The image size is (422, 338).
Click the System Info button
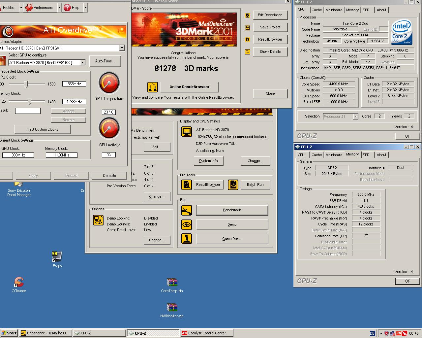208,161
